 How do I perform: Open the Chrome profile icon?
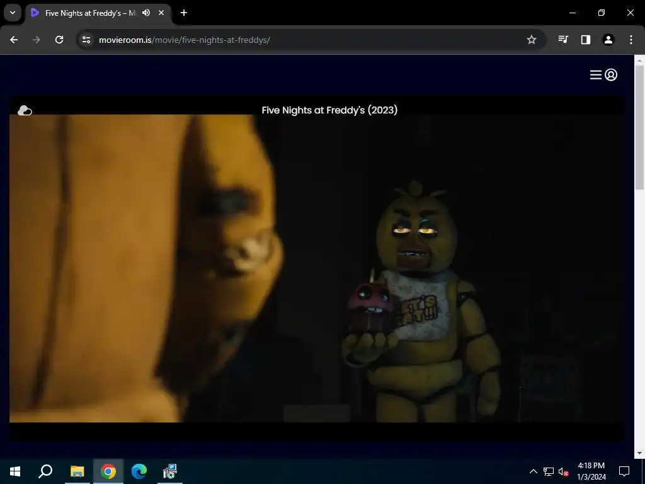(x=608, y=40)
